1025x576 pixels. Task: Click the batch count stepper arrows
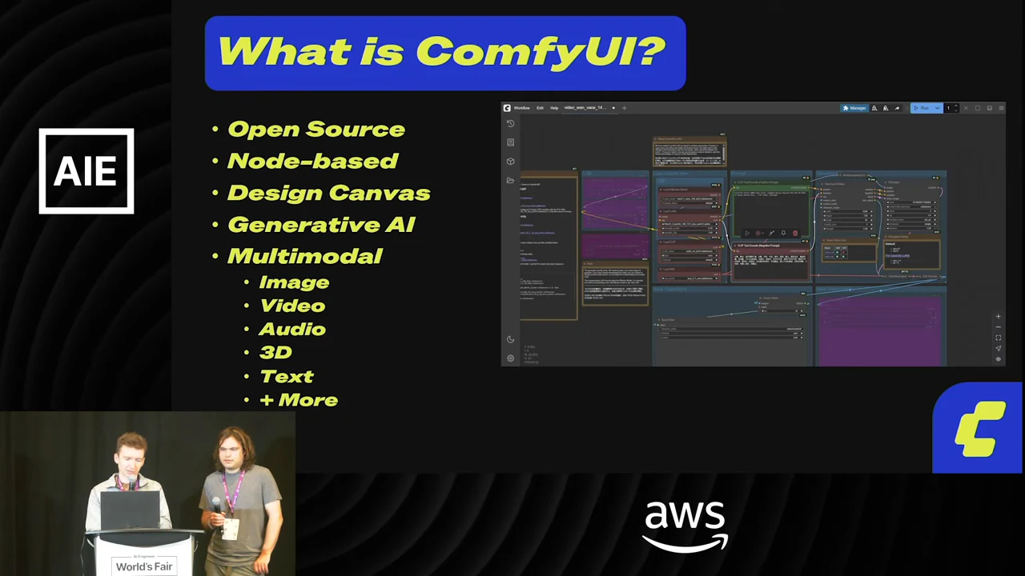(x=956, y=108)
